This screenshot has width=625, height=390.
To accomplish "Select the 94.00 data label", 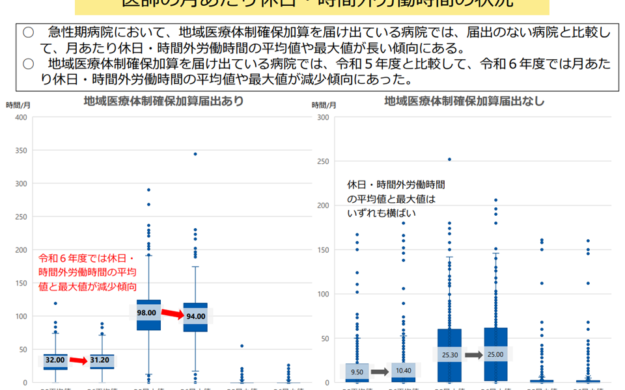I will coord(195,316).
